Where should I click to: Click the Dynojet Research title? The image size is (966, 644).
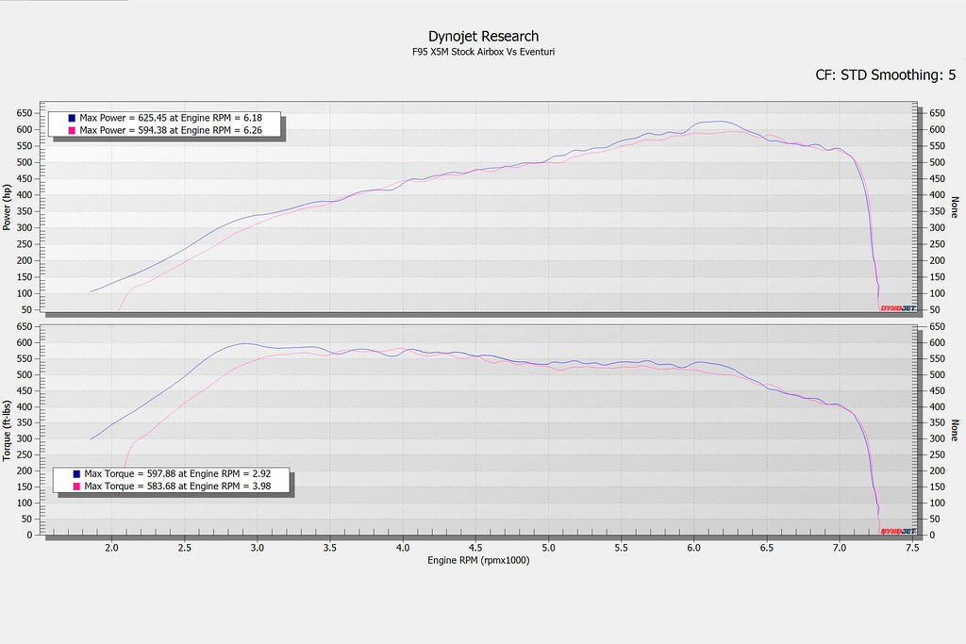point(482,35)
